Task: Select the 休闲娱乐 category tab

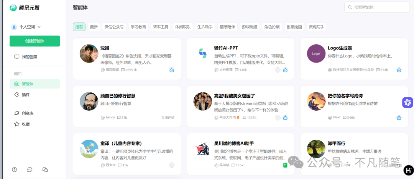Action: pos(183,27)
